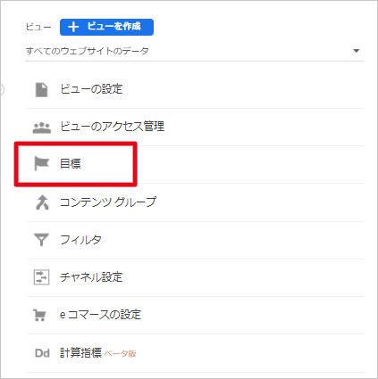
Task: Click the flag icon next to 目標
Action: [x=41, y=164]
